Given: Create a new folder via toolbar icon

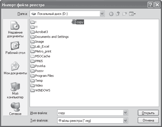Looking at the screenshot, I should point(125,14).
